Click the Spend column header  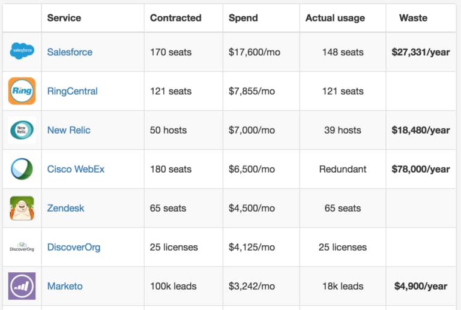[x=243, y=18]
